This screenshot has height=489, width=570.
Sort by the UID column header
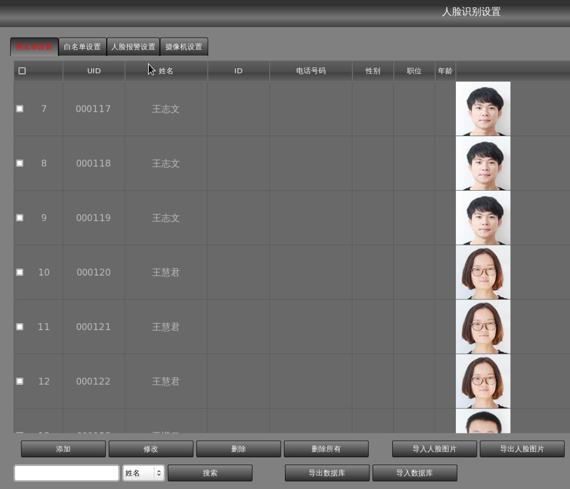coord(94,72)
